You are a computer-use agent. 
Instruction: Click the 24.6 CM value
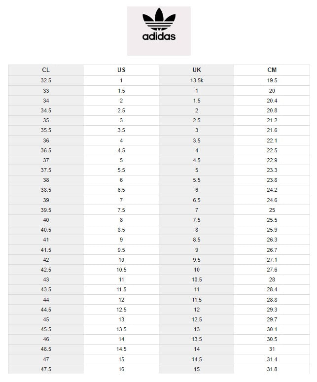tap(272, 200)
